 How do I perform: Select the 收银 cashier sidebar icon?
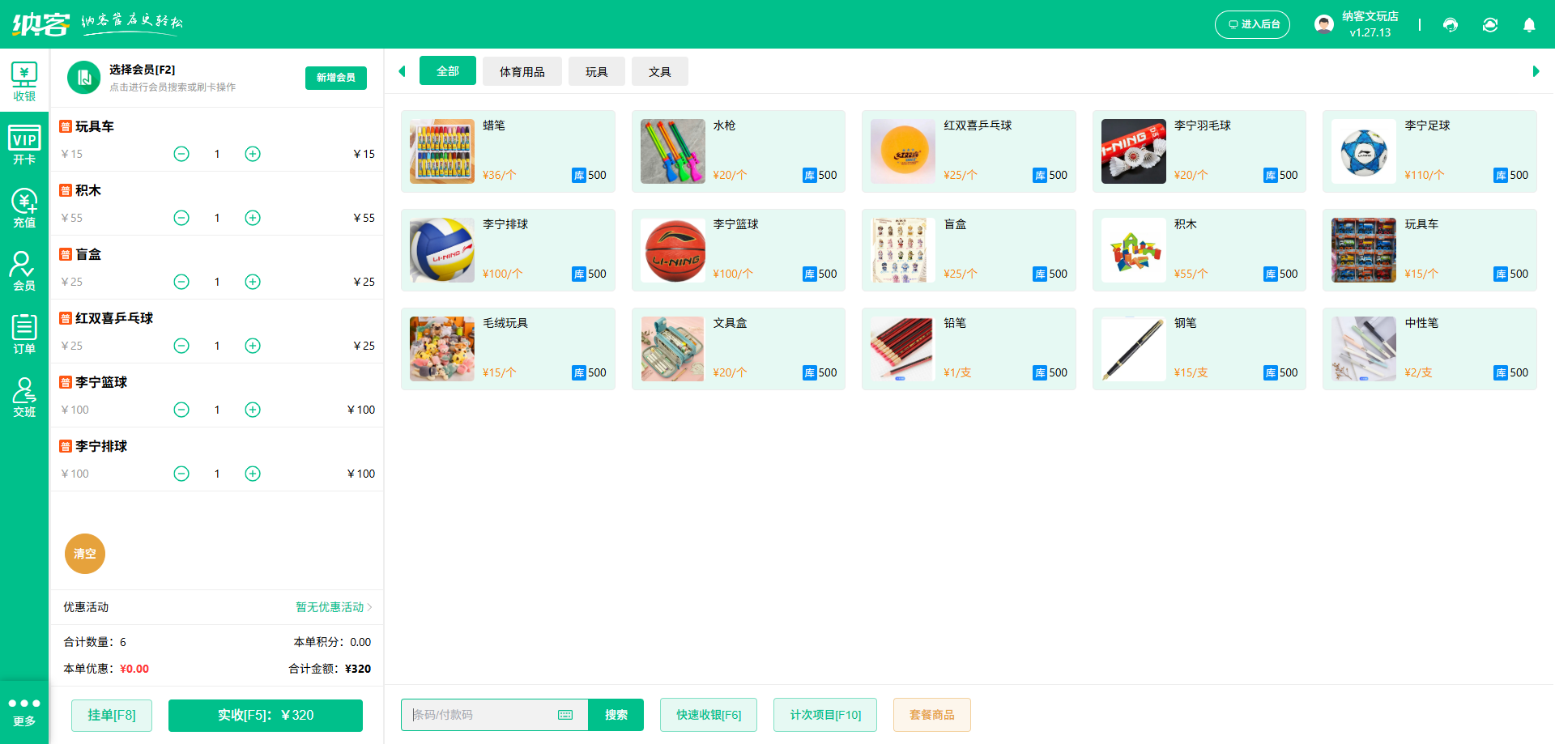24,81
